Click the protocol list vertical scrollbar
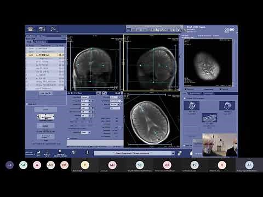The height and width of the screenshot is (197, 263). (x=65, y=68)
